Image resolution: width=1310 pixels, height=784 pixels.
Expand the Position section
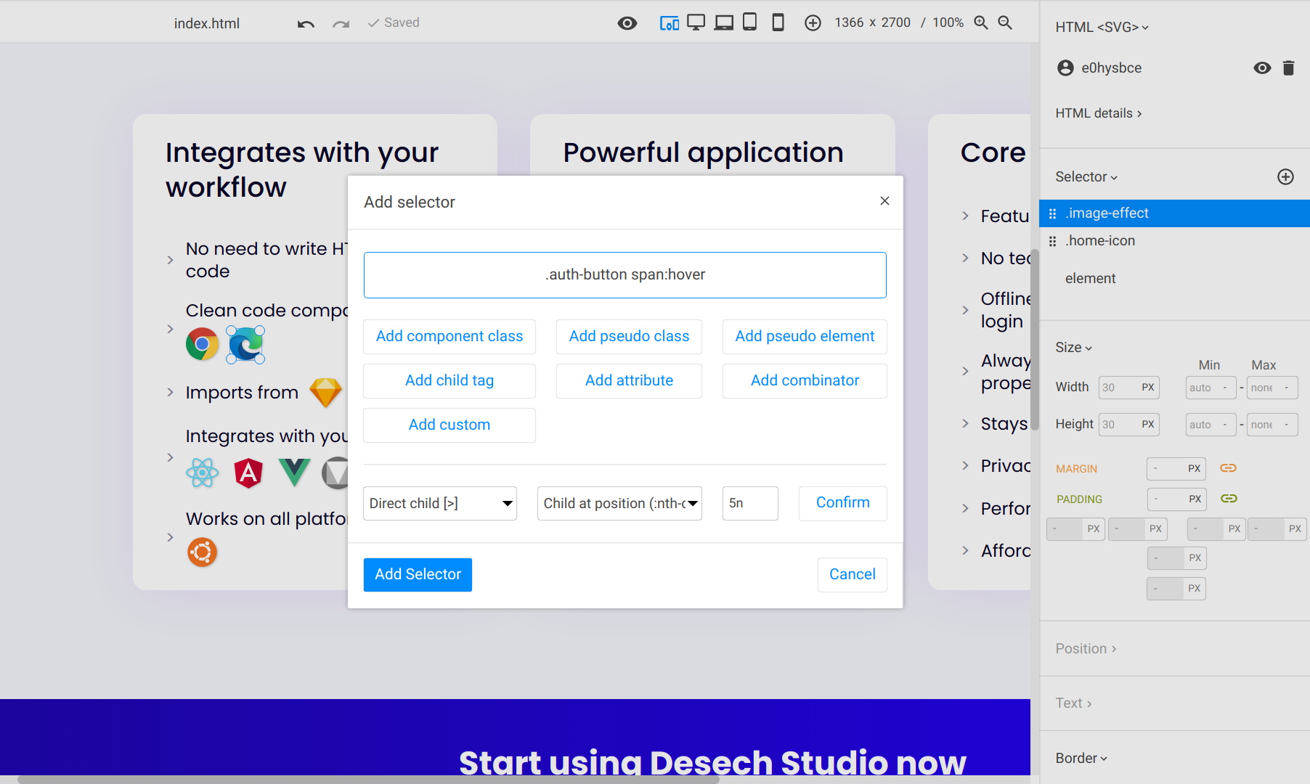point(1086,649)
